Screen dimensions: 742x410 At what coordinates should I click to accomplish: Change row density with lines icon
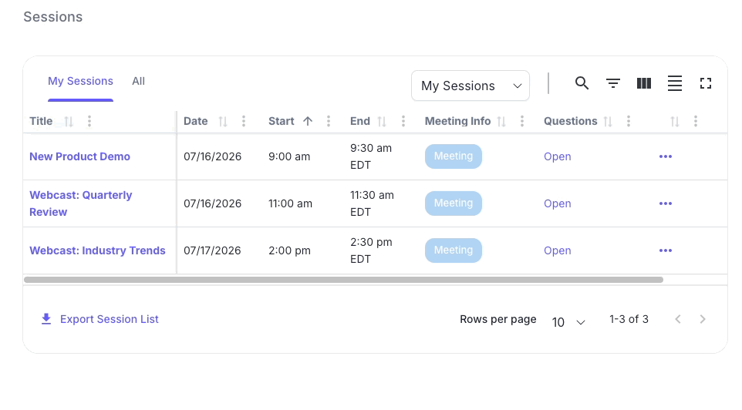click(x=674, y=83)
